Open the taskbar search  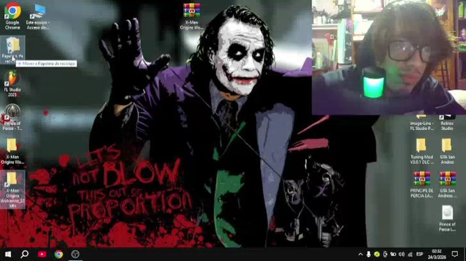click(x=24, y=254)
